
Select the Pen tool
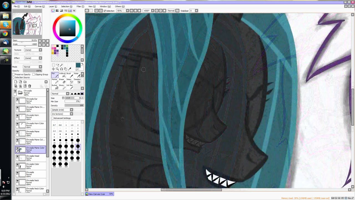coord(55,75)
